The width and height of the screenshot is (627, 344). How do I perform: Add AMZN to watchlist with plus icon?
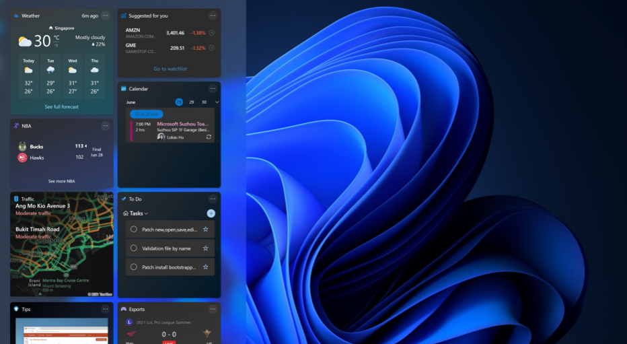[212, 33]
